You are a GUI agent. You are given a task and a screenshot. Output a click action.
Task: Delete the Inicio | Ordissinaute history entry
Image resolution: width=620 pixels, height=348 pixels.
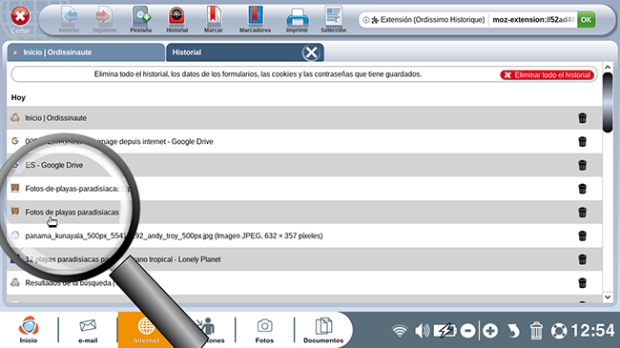click(x=582, y=118)
